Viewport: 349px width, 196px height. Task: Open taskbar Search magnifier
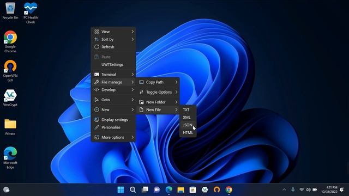click(133, 189)
